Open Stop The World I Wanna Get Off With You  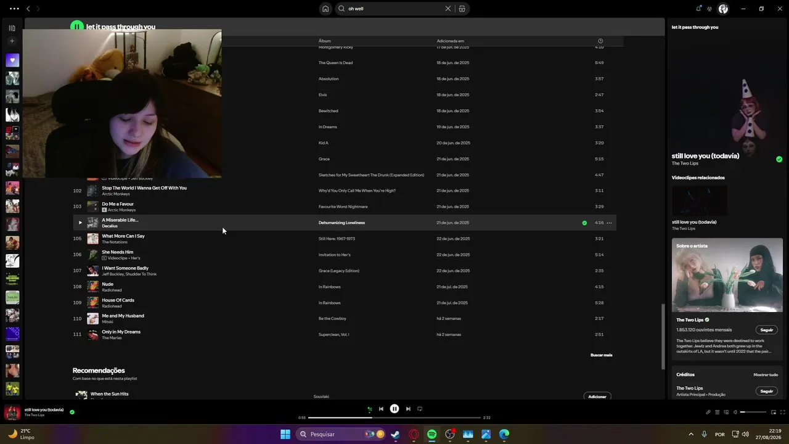pos(144,188)
